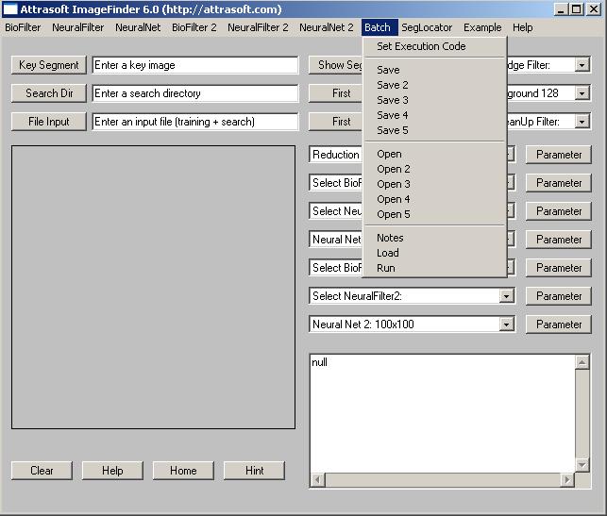This screenshot has width=607, height=516.
Task: Click Parameter button beside Neural Net 2
Action: (x=559, y=325)
